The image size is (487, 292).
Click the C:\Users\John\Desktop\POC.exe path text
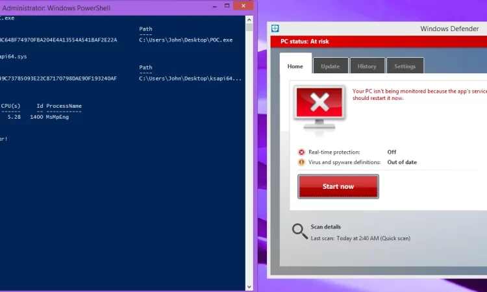[x=186, y=40]
